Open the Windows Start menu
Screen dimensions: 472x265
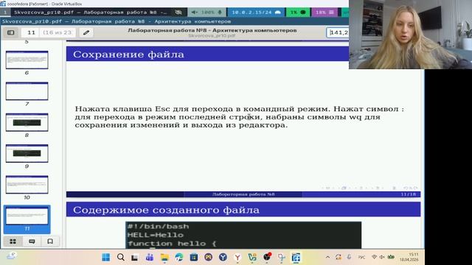[106, 257]
